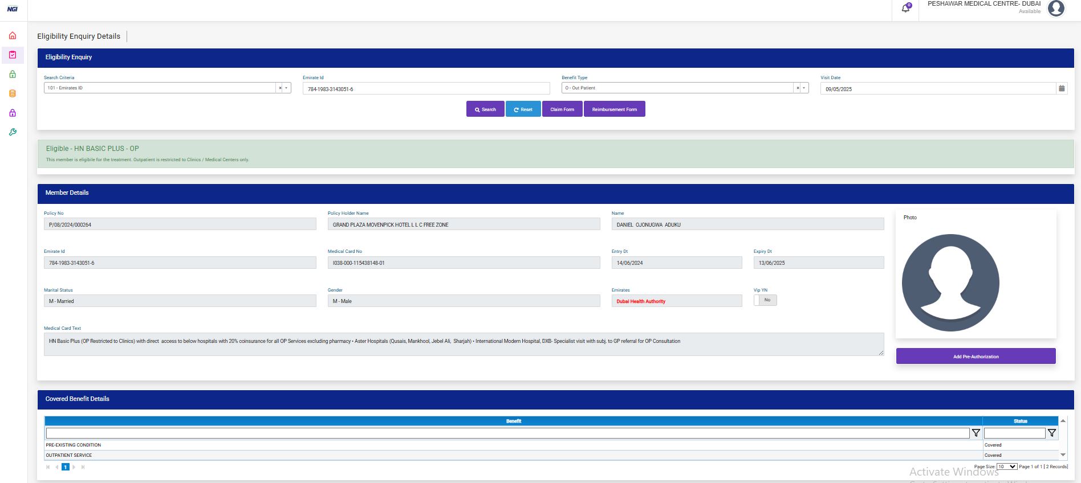The height and width of the screenshot is (483, 1081).
Task: Expand the Search Criteria dropdown
Action: pyautogui.click(x=286, y=88)
